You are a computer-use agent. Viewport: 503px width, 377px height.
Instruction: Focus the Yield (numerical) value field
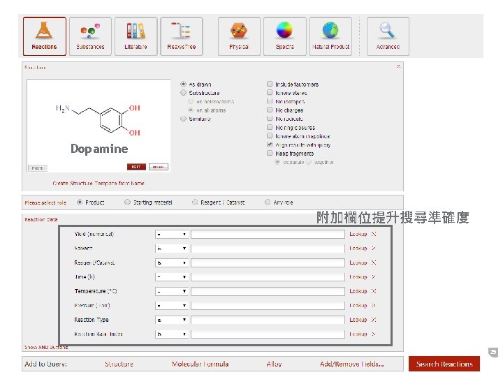(268, 235)
